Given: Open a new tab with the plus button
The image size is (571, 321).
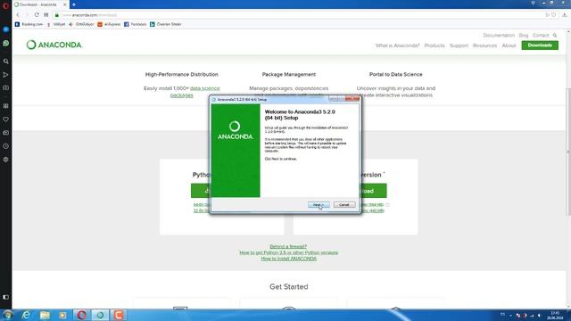Looking at the screenshot, I should point(73,4).
